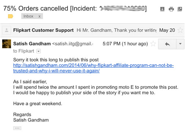Star the May 20 Flipkart message

180,30
